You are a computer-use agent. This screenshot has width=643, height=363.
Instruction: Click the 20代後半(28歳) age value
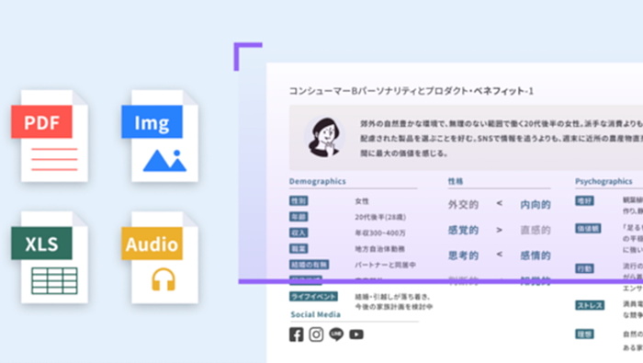pos(380,217)
